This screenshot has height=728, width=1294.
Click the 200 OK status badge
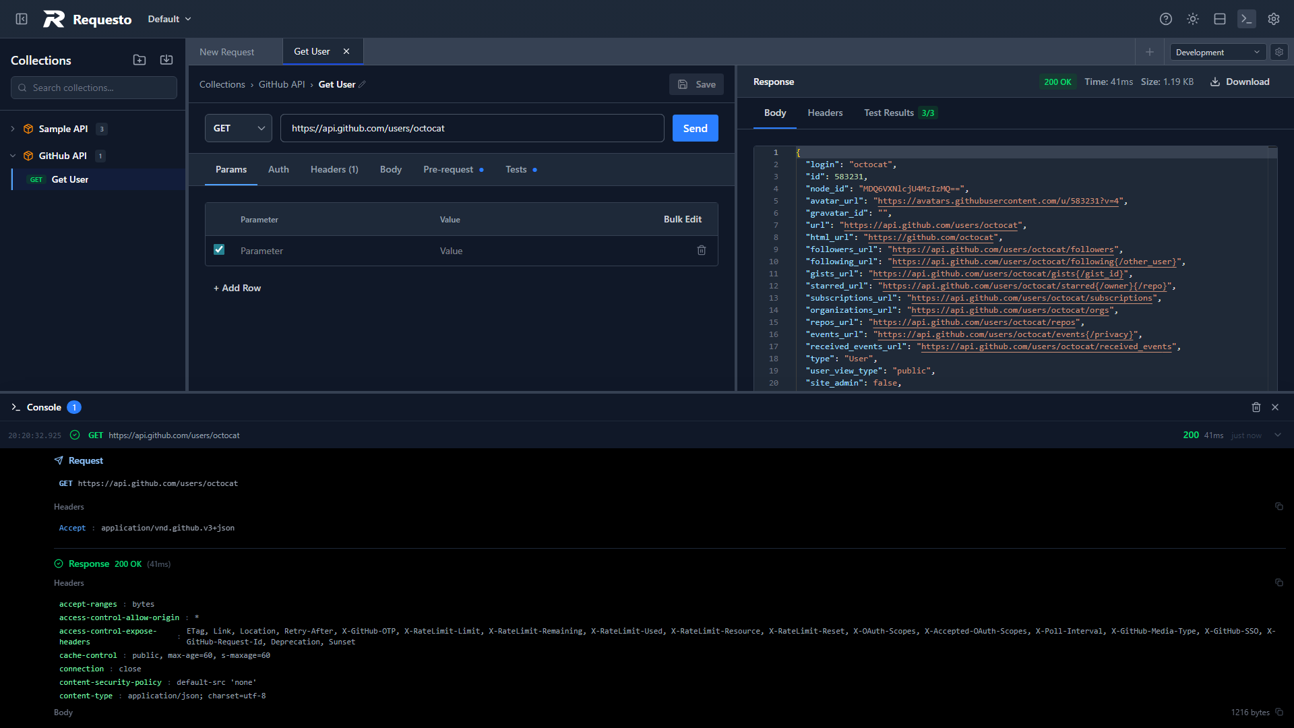1057,82
